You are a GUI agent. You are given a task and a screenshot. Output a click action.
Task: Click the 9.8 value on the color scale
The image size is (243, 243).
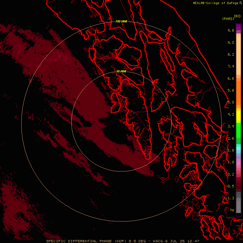(231, 30)
